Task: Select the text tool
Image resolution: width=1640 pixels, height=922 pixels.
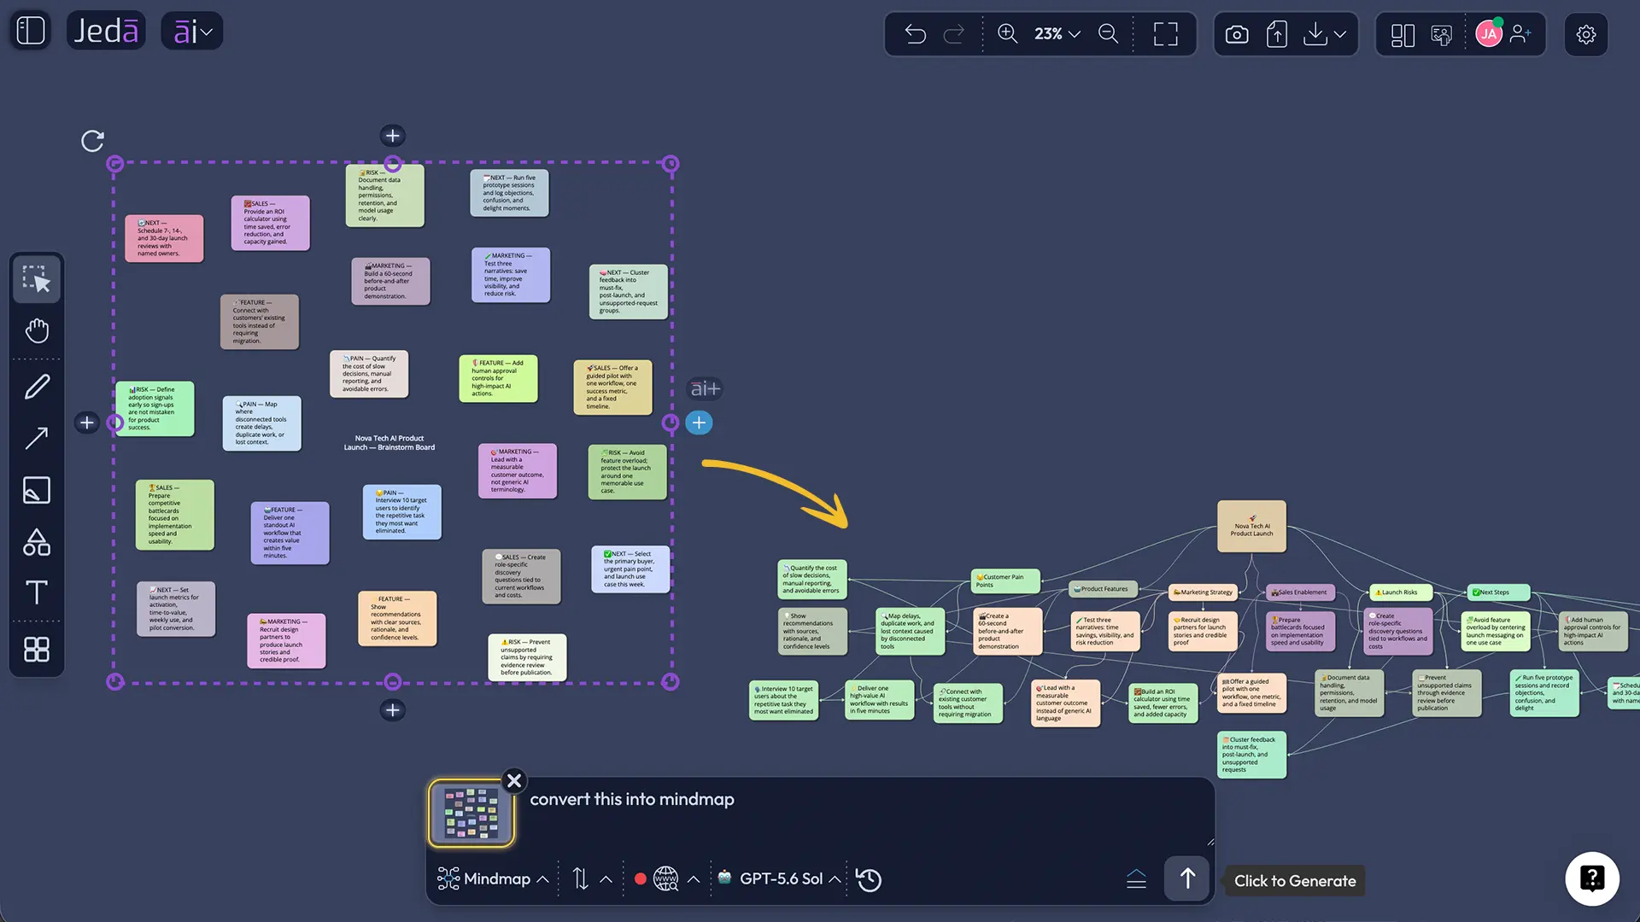Action: tap(37, 592)
